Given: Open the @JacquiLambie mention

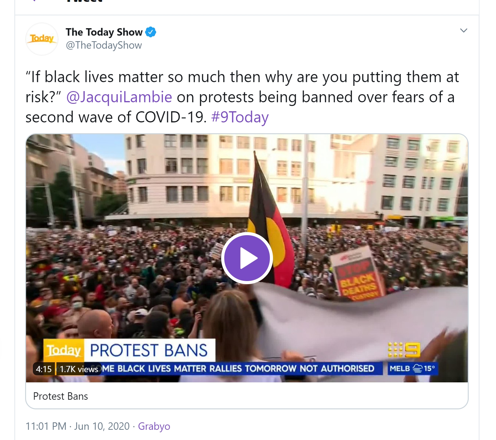Looking at the screenshot, I should coord(119,97).
